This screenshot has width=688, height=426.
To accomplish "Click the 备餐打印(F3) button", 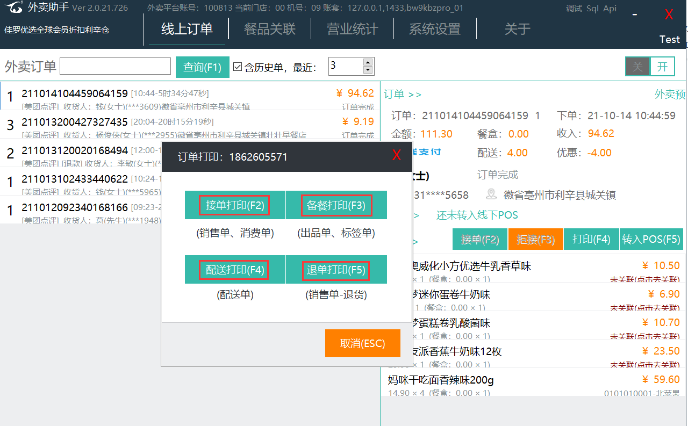I will 336,205.
